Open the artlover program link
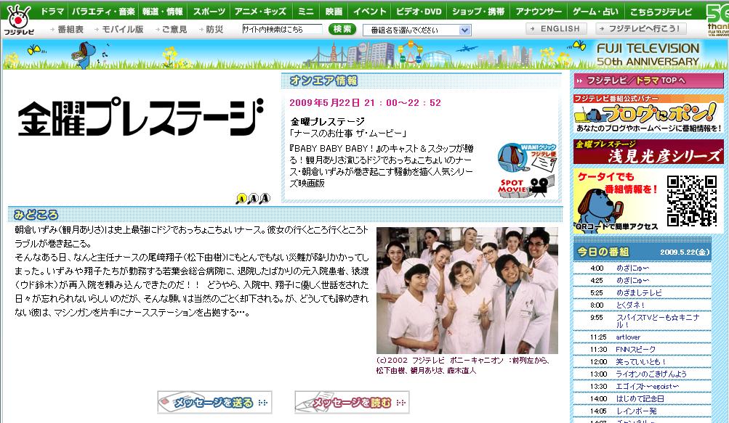The width and height of the screenshot is (729, 423). 628,337
